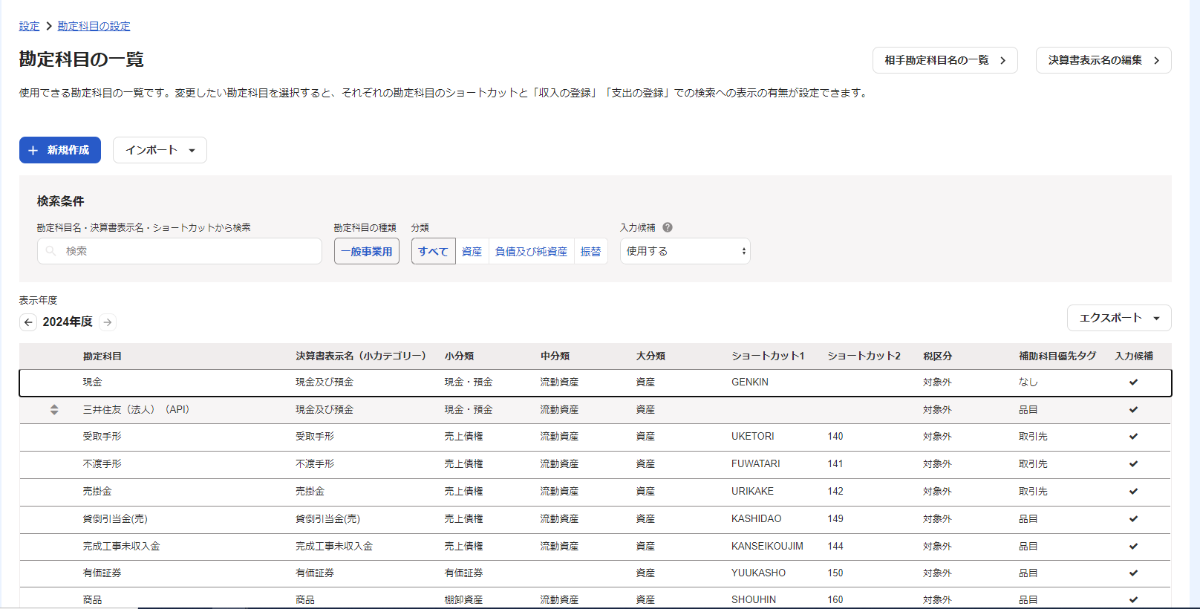Click the KANSEIKOUJIM shortcut cell
Viewport: 1200px width, 609px height.
768,546
